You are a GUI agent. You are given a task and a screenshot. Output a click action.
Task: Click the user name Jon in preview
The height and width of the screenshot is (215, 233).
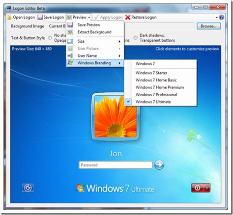(116, 154)
